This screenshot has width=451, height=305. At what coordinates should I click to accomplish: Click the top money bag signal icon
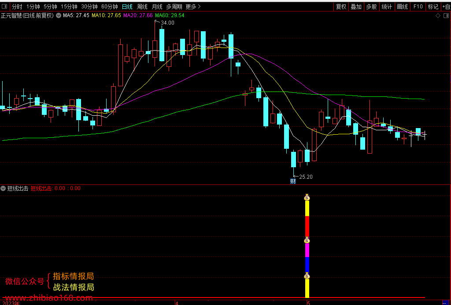pos(307,197)
